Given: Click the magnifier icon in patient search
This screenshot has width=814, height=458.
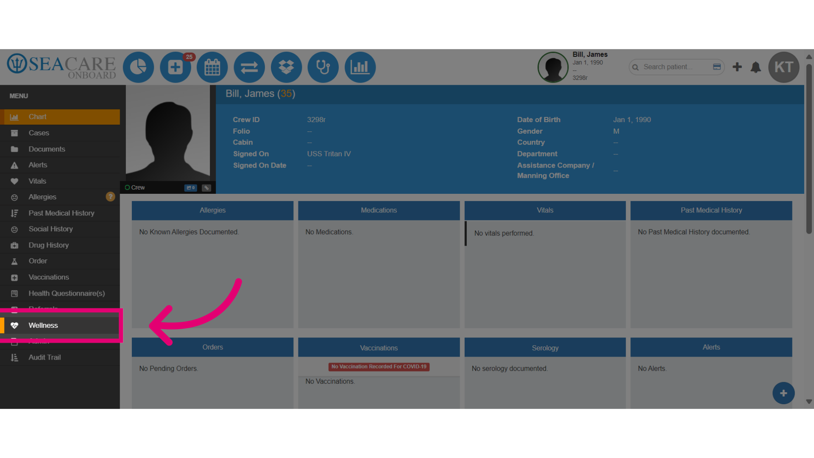Looking at the screenshot, I should click(x=635, y=67).
